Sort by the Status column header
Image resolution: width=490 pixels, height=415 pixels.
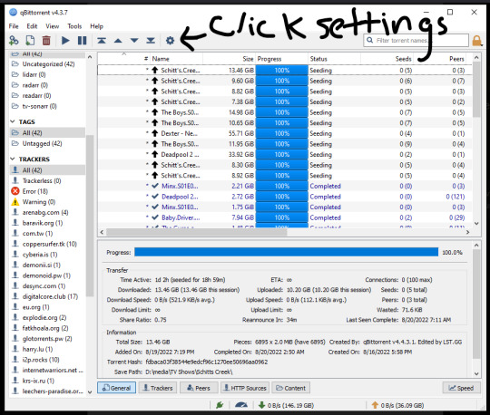334,59
